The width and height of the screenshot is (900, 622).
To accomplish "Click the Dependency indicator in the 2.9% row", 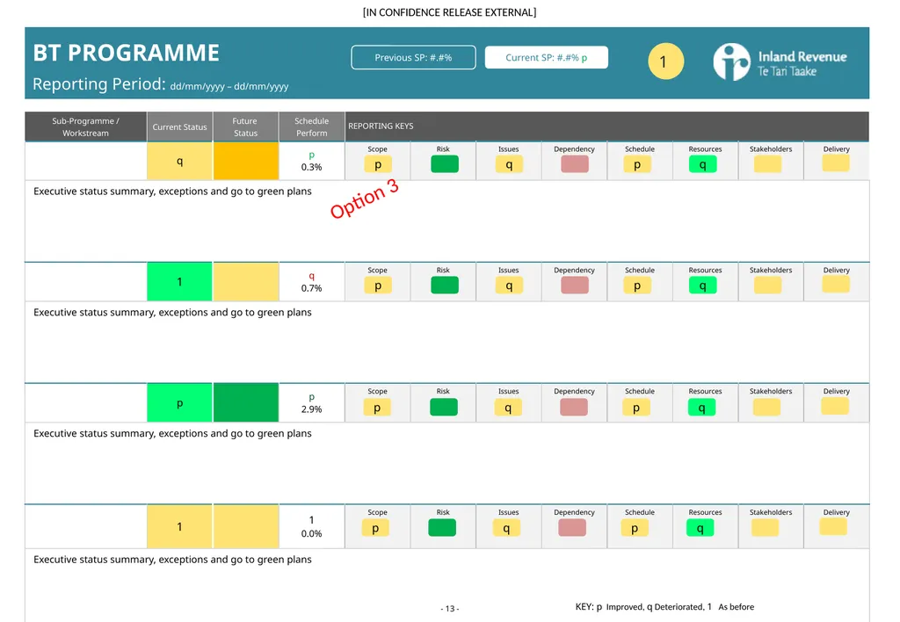I will (x=573, y=407).
